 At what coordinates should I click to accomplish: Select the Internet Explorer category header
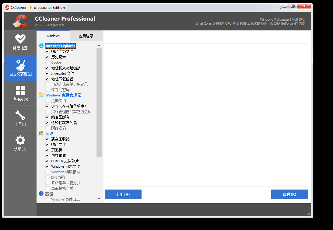tap(60, 46)
